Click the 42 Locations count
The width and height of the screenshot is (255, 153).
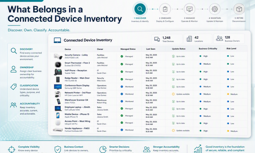196,37
